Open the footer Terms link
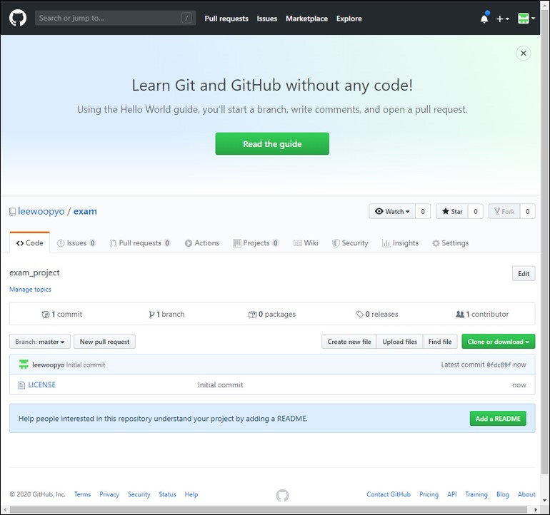 [x=82, y=494]
